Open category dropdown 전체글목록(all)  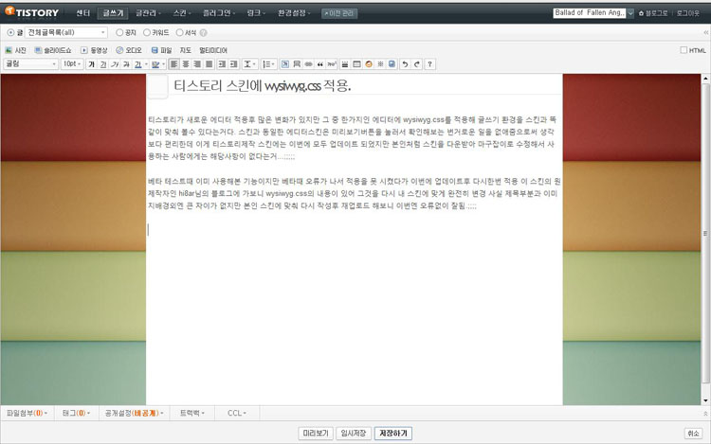(66, 32)
